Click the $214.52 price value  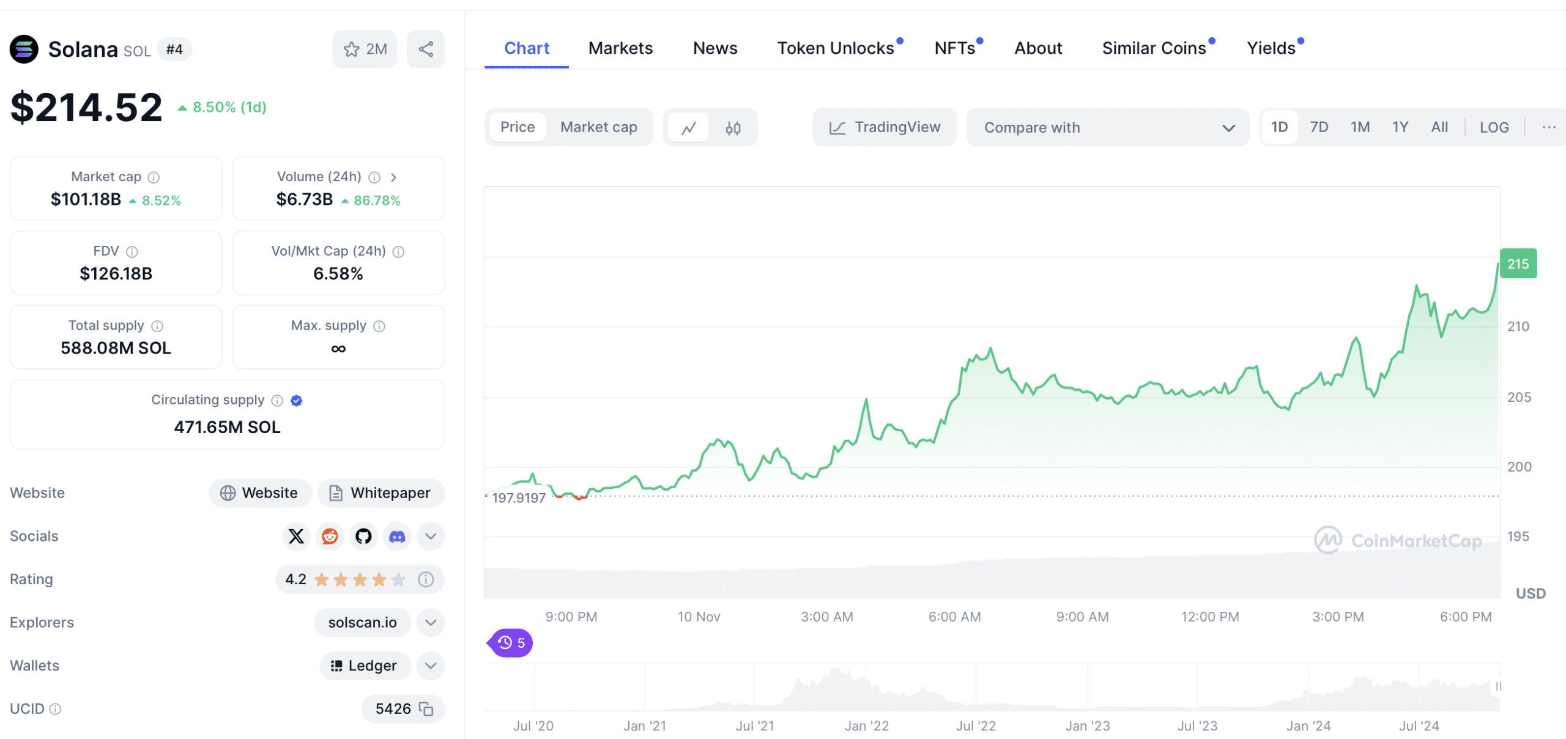[x=86, y=108]
